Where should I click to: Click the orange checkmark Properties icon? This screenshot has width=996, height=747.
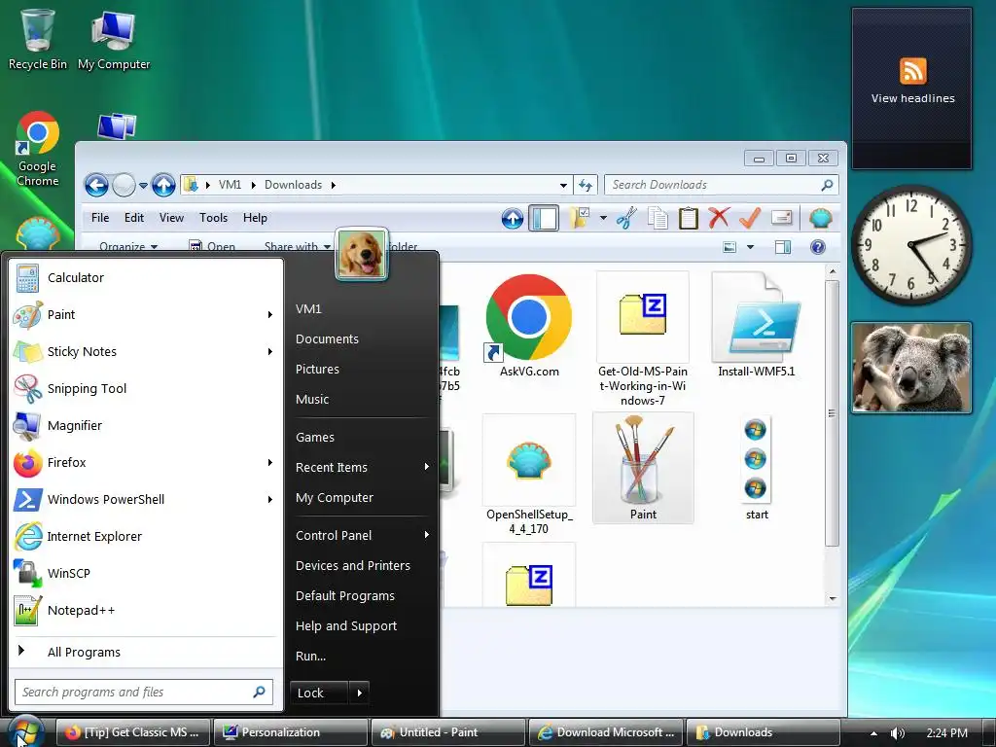pos(750,218)
